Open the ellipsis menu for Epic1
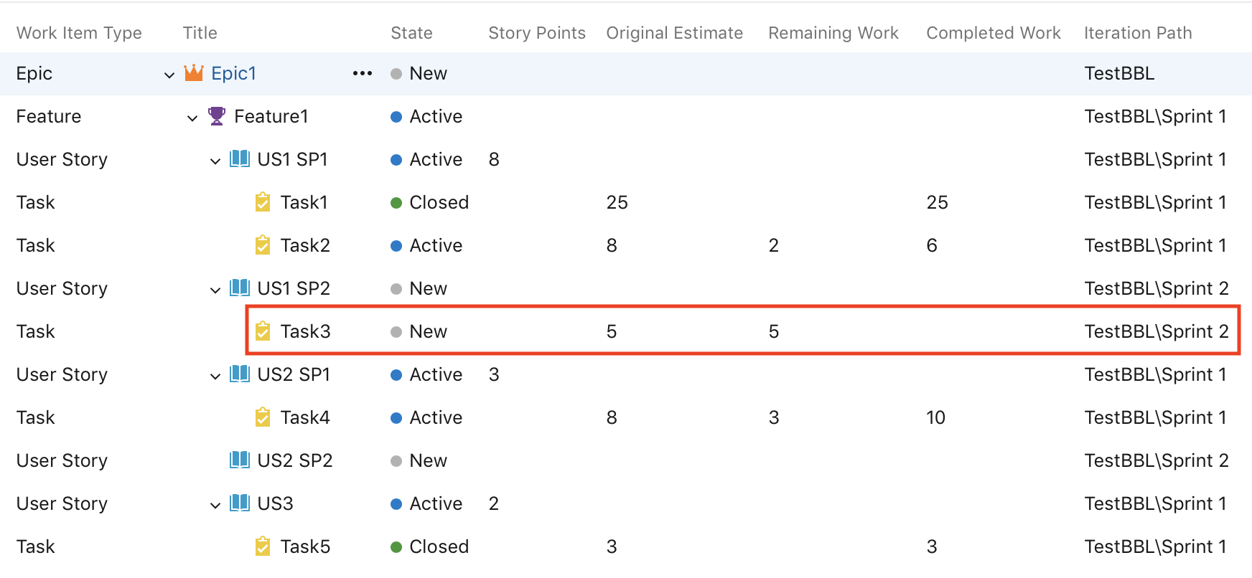1252x578 pixels. (363, 72)
